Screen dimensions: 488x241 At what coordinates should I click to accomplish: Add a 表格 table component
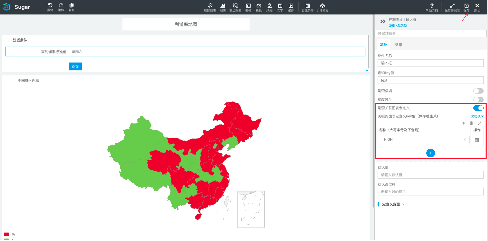248,6
